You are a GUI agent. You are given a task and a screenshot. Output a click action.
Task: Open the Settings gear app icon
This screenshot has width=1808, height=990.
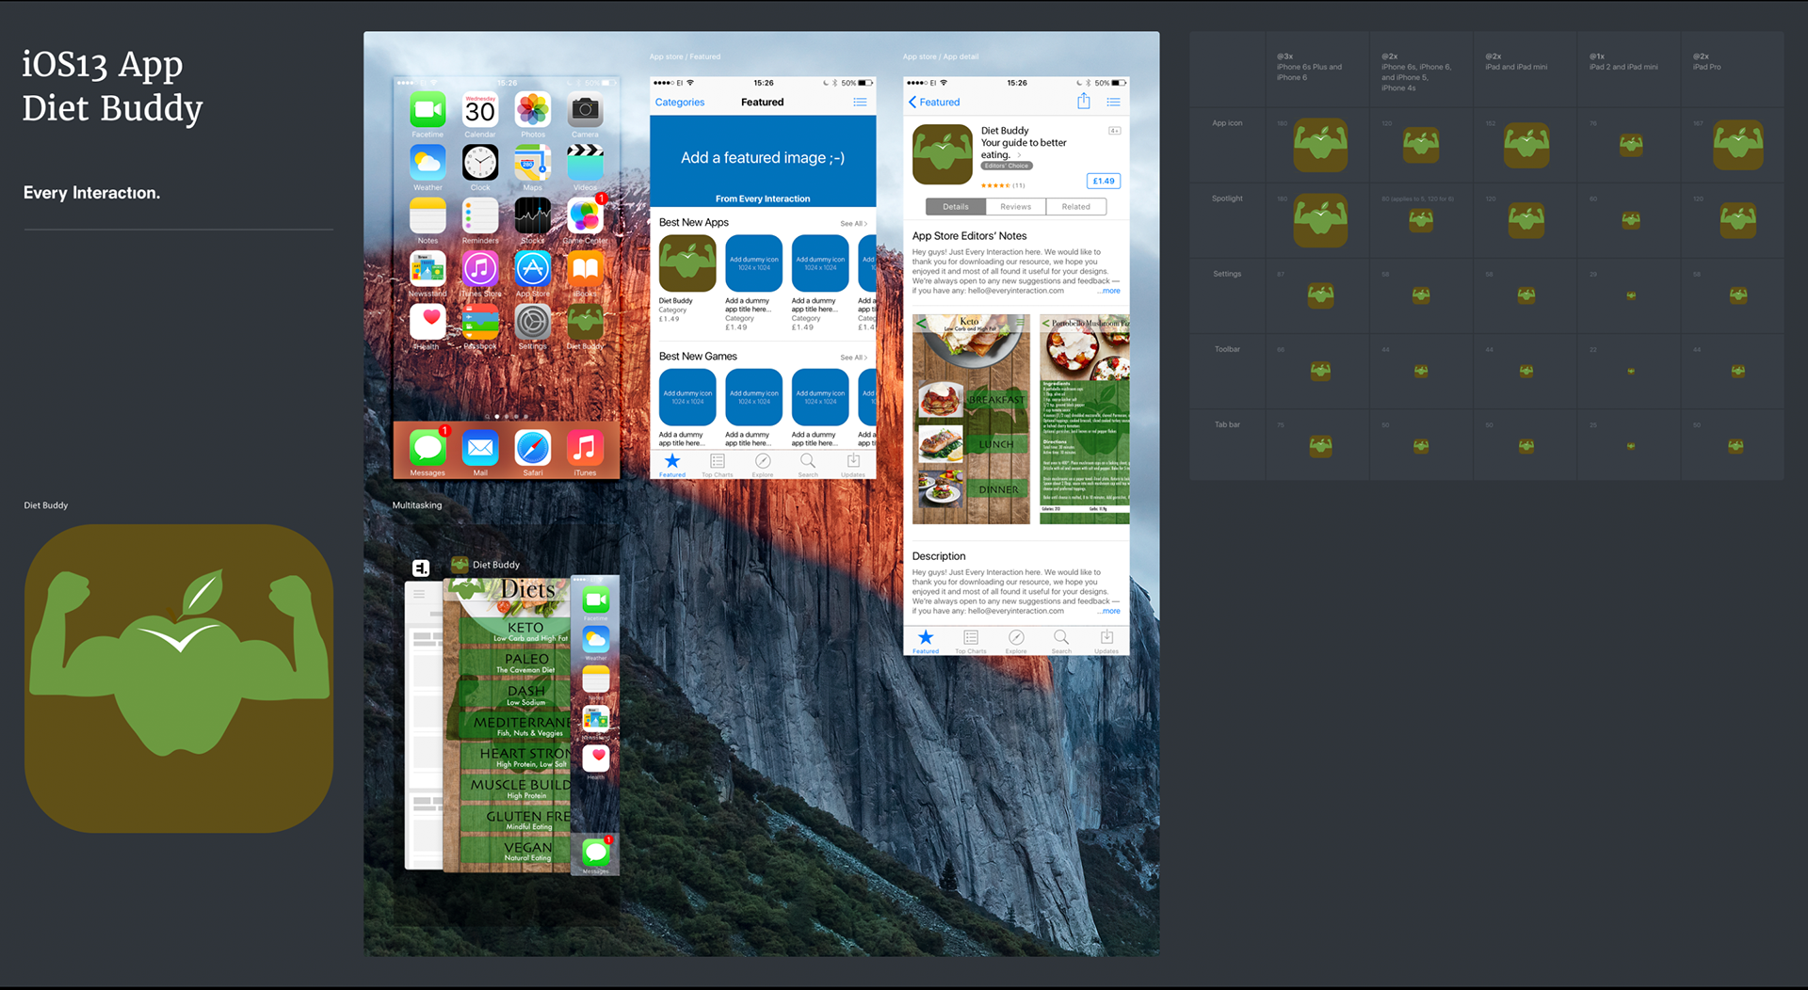[x=533, y=322]
